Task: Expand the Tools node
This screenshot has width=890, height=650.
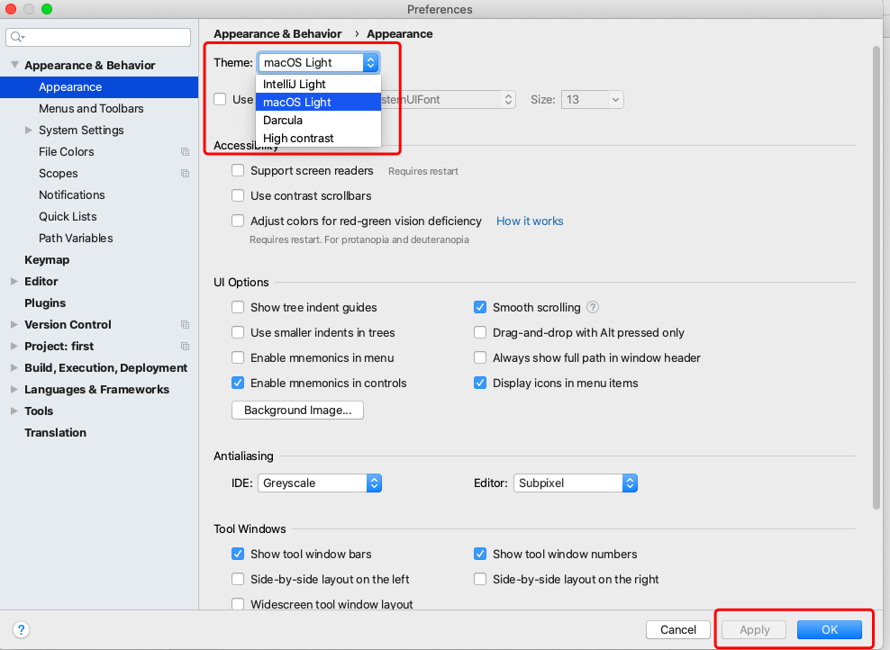Action: (14, 411)
